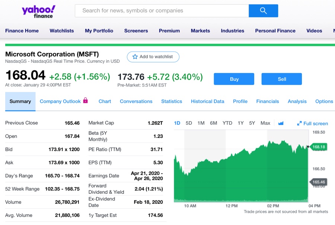Image resolution: width=335 pixels, height=225 pixels.
Task: Click the magnifying glass search button
Action: point(263,11)
